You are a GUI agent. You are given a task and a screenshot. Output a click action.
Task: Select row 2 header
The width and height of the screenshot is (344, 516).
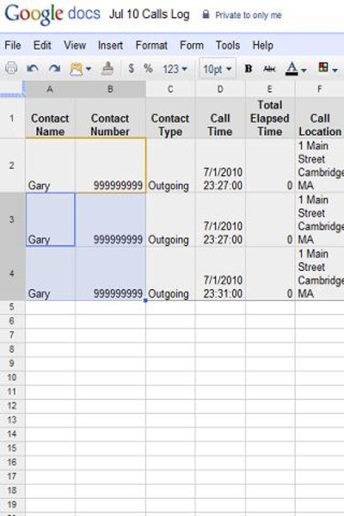(12, 165)
